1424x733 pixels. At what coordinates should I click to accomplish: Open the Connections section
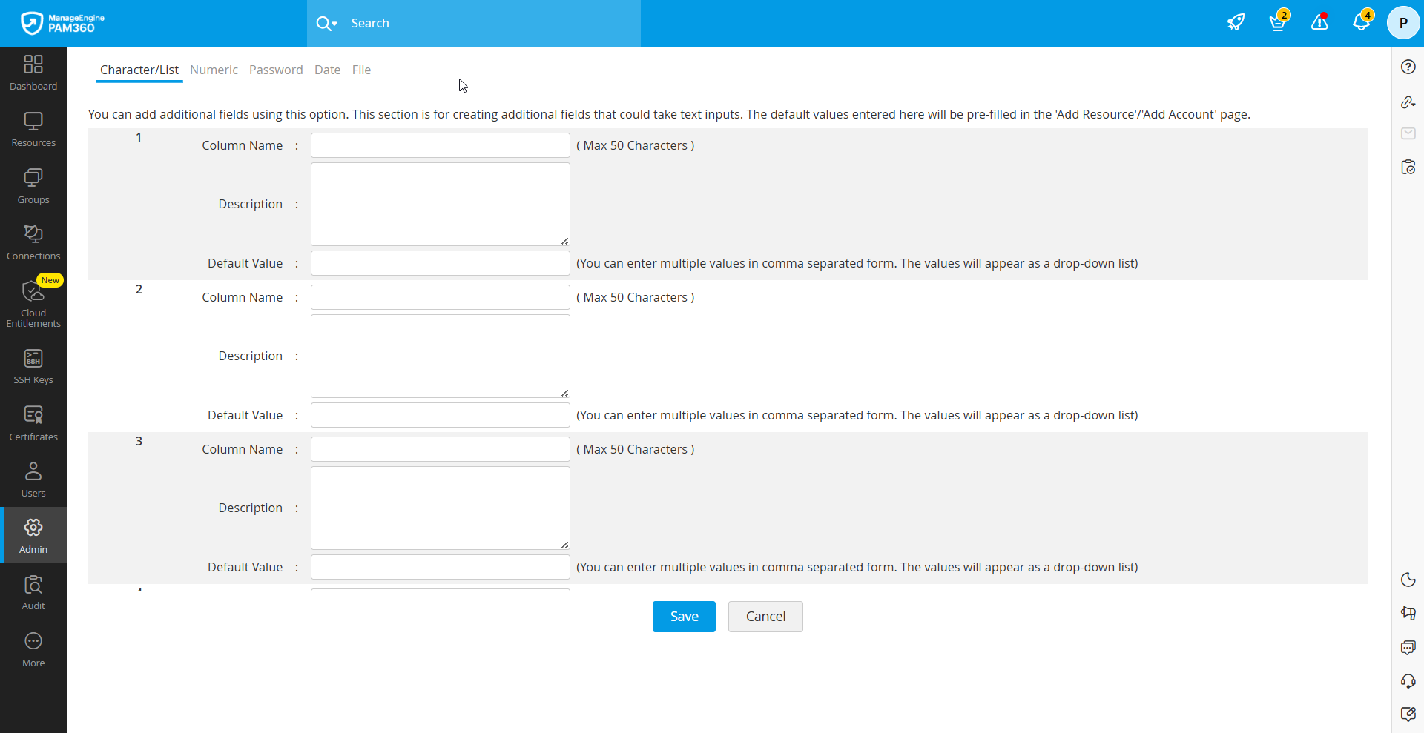33,242
